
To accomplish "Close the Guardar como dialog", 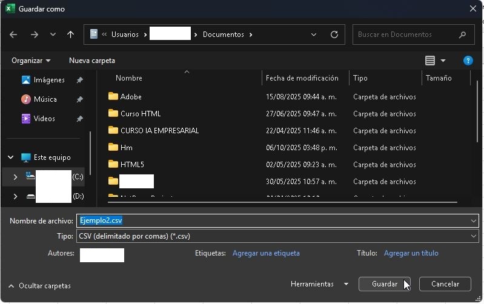I will click(473, 8).
